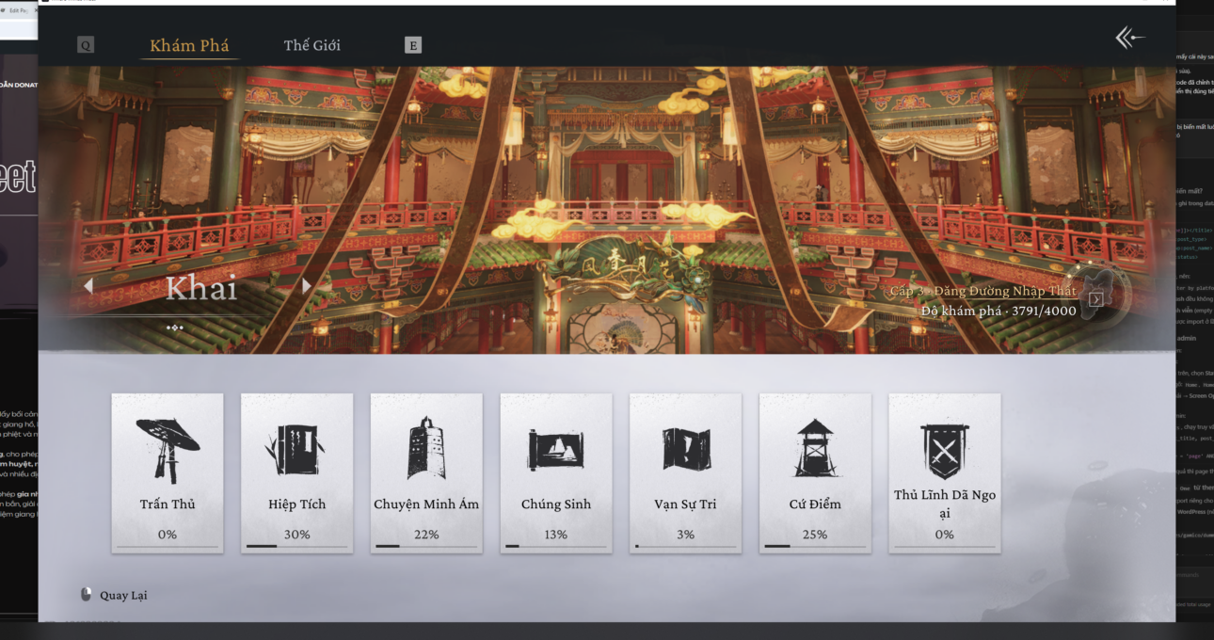Click the Cấp 3 Đăng Đường Nhập Thất text
1214x640 pixels.
point(982,291)
